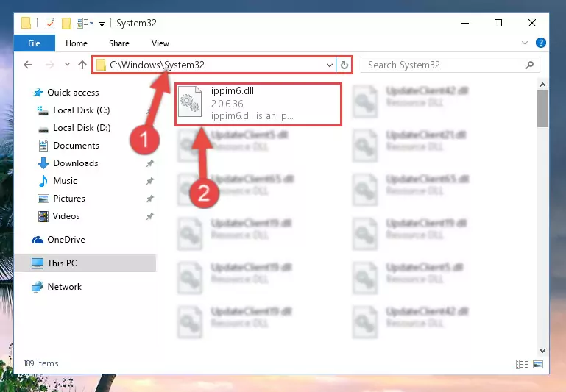Click the scrollbar down arrow
Viewport: 566px width, 392px height.
point(542,350)
